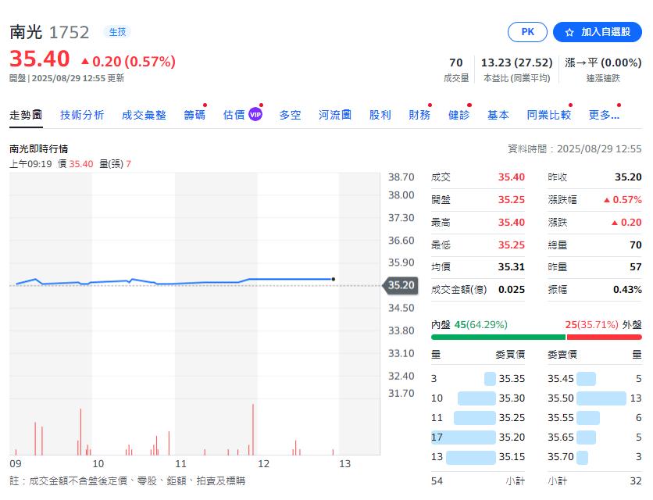Add stock via 加入自選股 button

(x=598, y=32)
